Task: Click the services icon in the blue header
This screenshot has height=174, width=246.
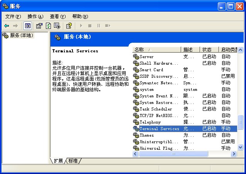Action: pos(57,37)
